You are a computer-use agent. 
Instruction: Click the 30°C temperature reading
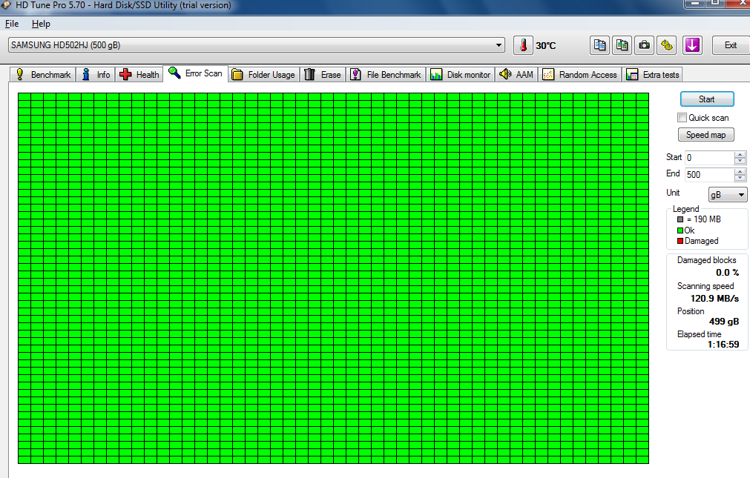tap(546, 45)
